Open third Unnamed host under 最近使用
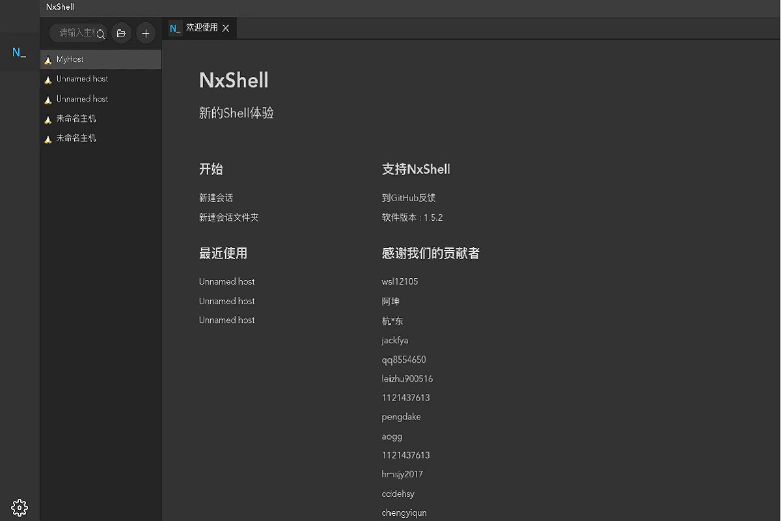781x521 pixels. pyautogui.click(x=226, y=320)
